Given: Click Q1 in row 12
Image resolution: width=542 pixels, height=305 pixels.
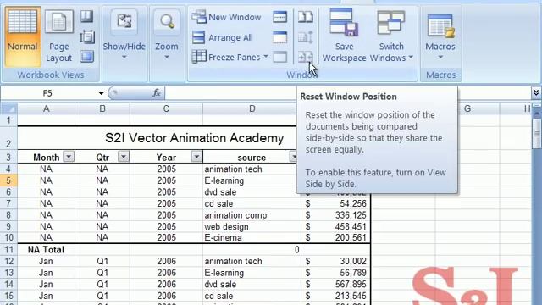Looking at the screenshot, I should coord(102,262).
